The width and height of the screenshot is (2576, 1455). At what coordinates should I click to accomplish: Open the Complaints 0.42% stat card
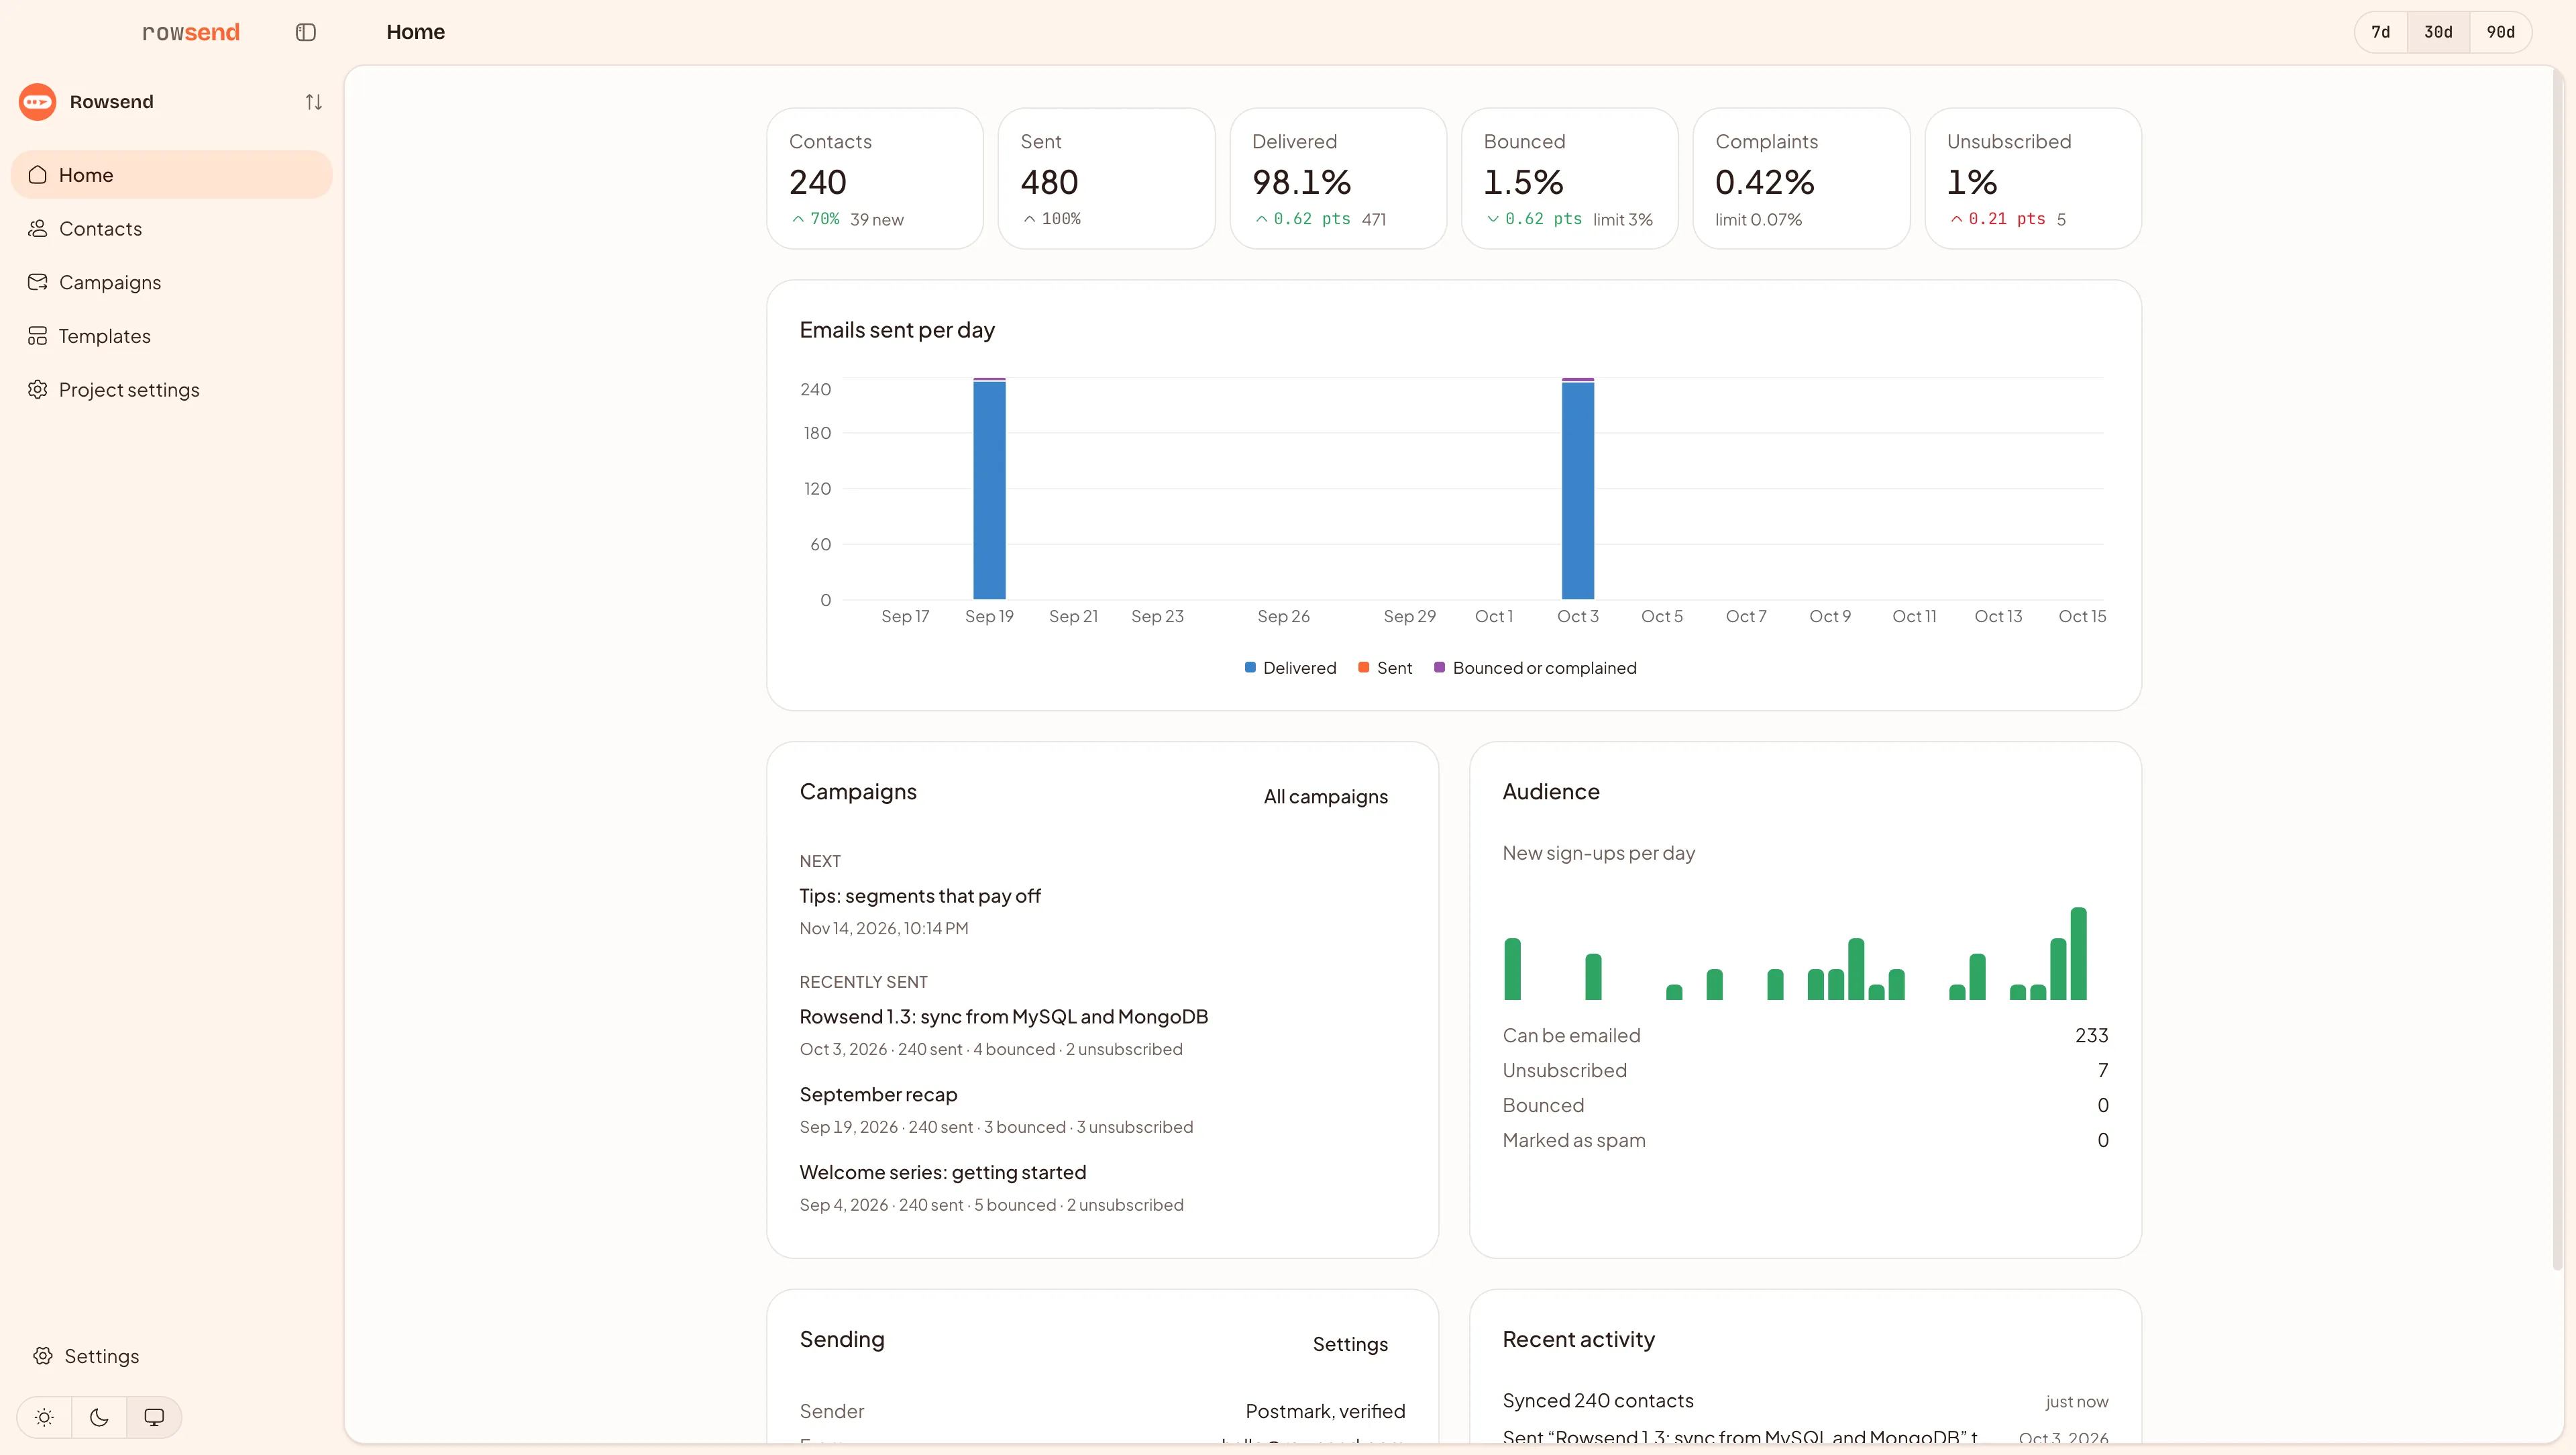pyautogui.click(x=1802, y=179)
